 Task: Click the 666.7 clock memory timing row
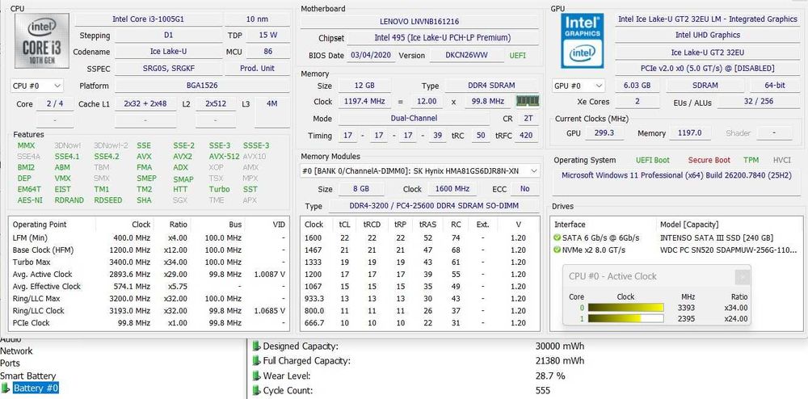[420, 323]
